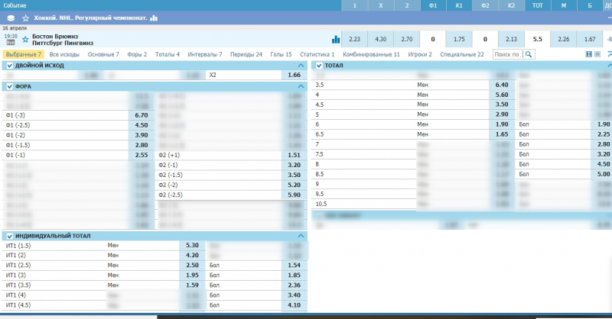Screen dimensions: 612x319
Task: Switch to single-column layout view
Action: coord(597,55)
